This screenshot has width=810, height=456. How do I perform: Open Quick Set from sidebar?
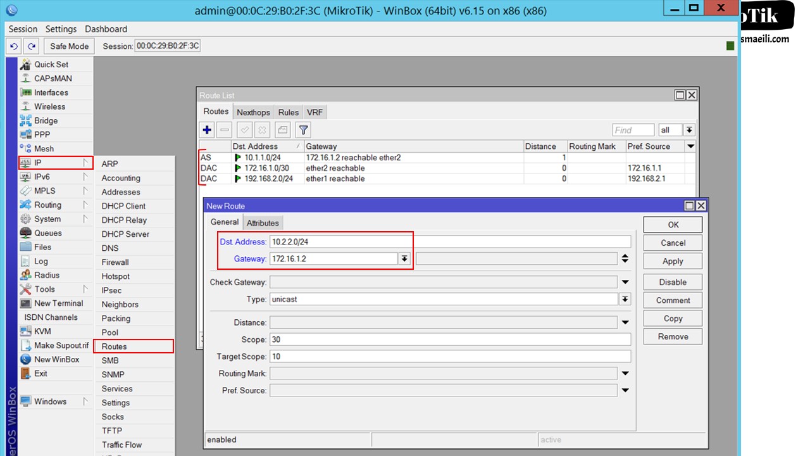coord(51,65)
